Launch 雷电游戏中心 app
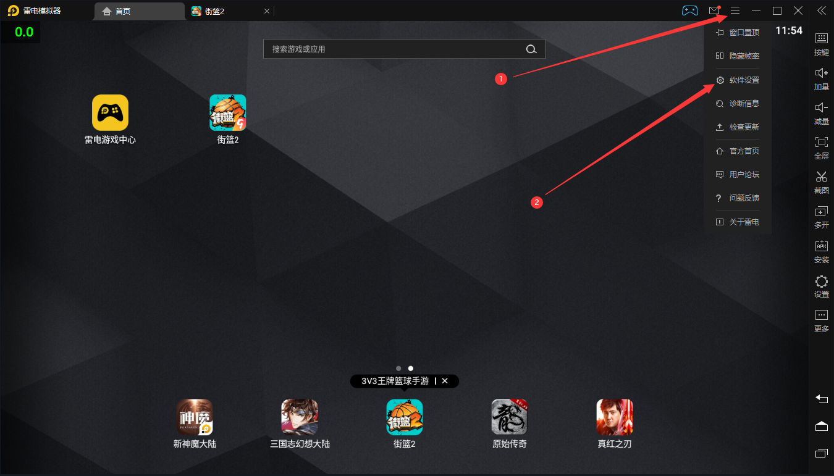Screen dimensions: 834x476 (110, 112)
